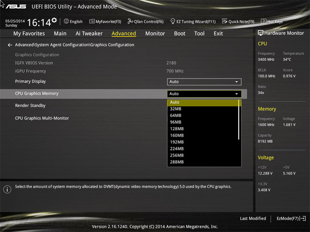
Task: Click the CPU frequency 3400 MHz reading
Action: (266, 59)
